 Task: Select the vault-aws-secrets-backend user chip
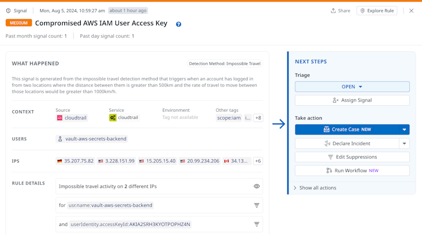pyautogui.click(x=92, y=139)
